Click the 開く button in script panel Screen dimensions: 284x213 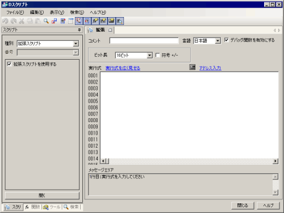pyautogui.click(x=42, y=195)
